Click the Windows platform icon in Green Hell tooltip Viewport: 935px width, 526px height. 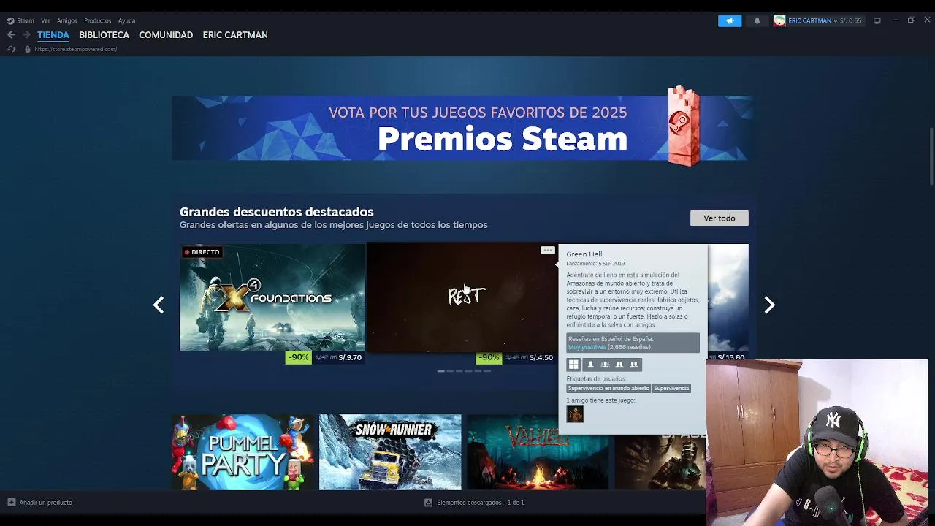[x=573, y=365]
